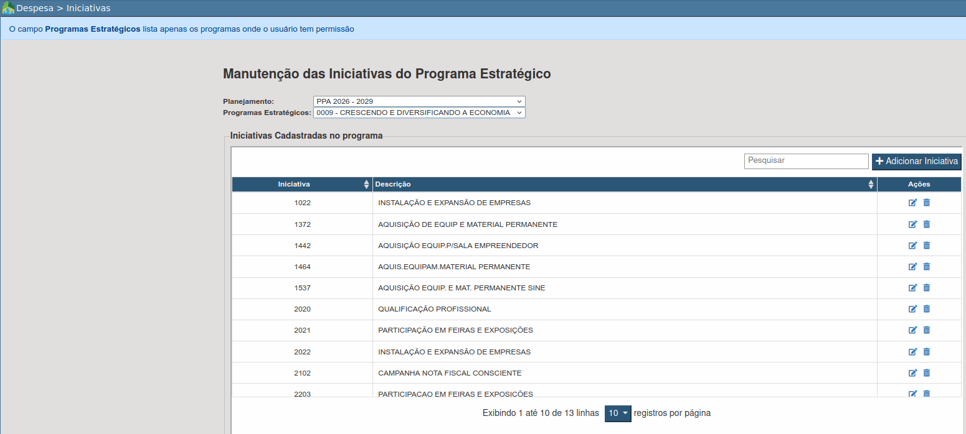Open the Planejamento dropdown
The height and width of the screenshot is (434, 966).
[x=419, y=101]
